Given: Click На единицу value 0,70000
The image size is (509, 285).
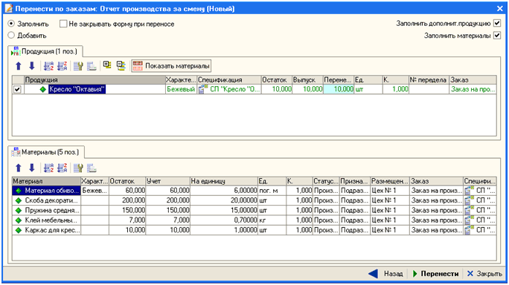Looking at the screenshot, I should coord(224,220).
